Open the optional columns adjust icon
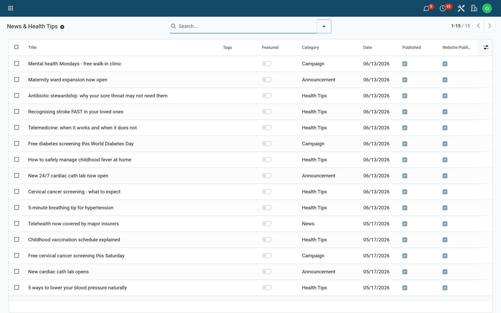Viewport: 501px width, 313px height. (486, 47)
